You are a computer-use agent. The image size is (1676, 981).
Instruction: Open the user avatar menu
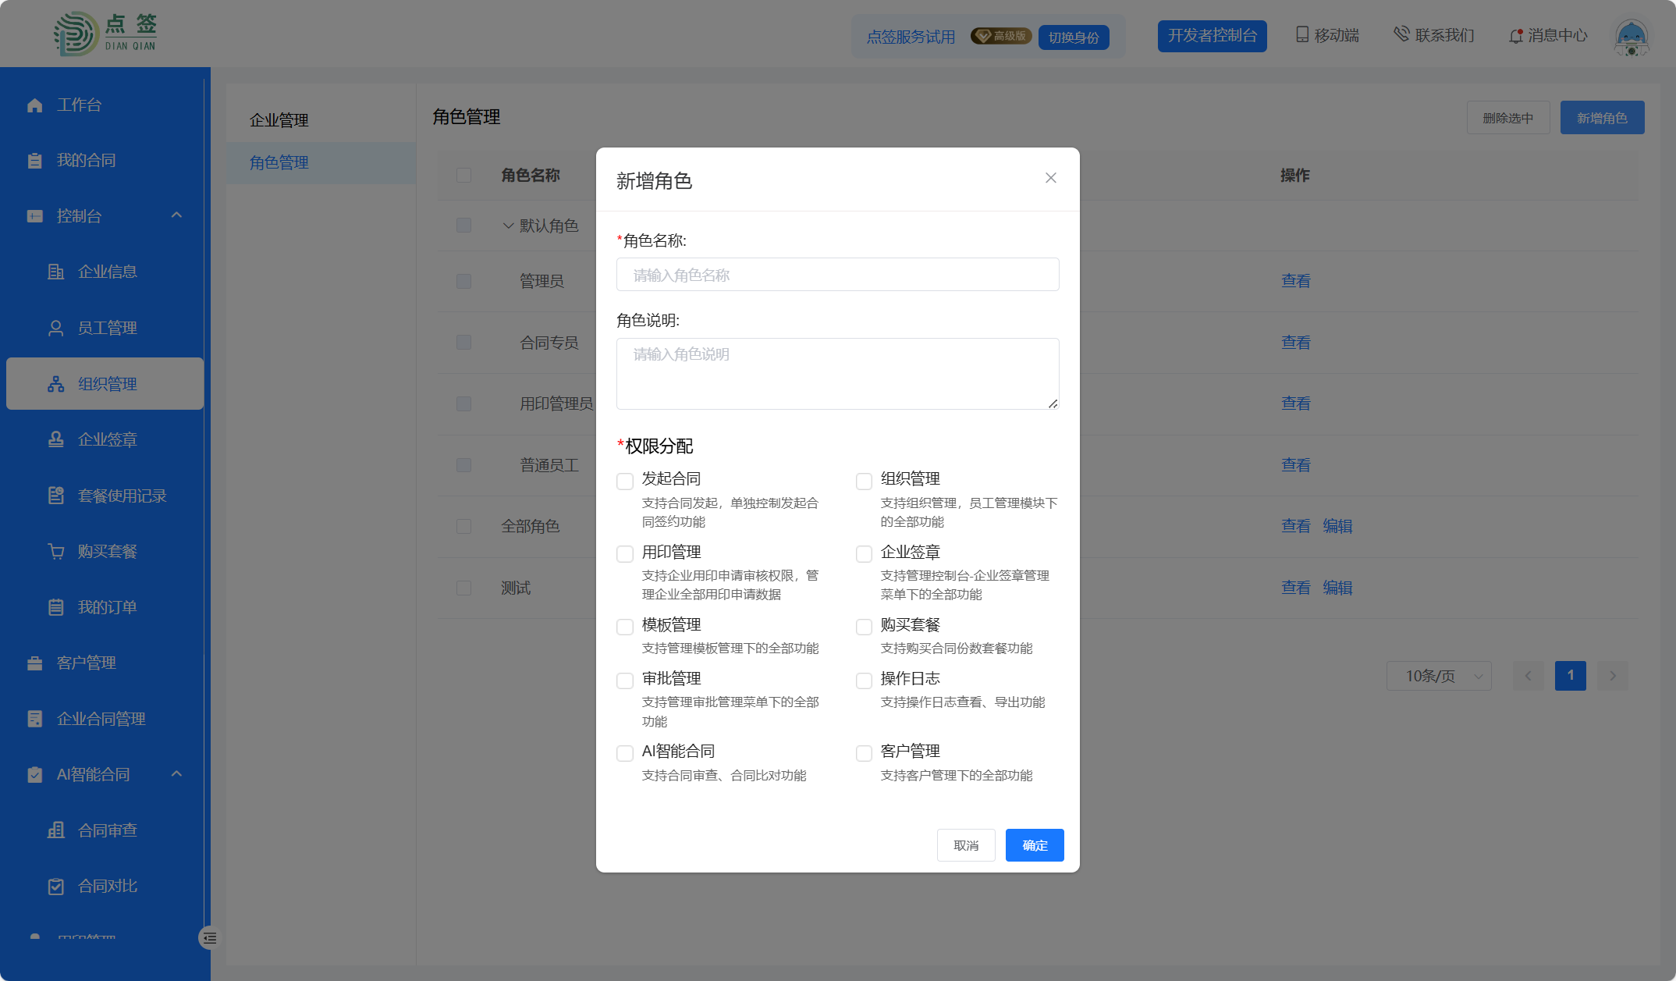coord(1631,37)
